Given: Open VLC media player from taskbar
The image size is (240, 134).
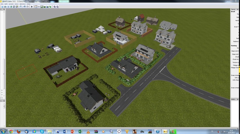Looking at the screenshot, I should 88,131.
